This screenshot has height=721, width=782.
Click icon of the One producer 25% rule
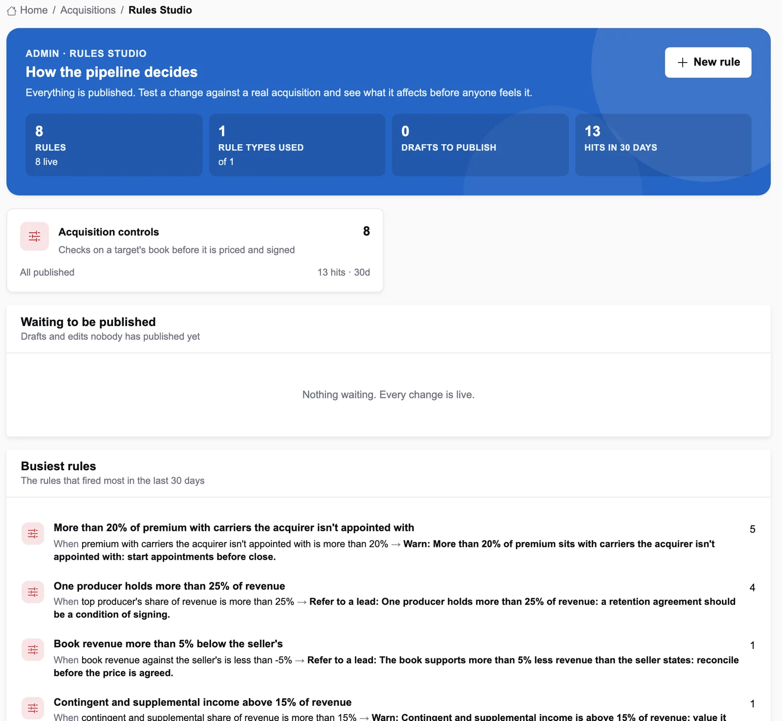pyautogui.click(x=33, y=592)
